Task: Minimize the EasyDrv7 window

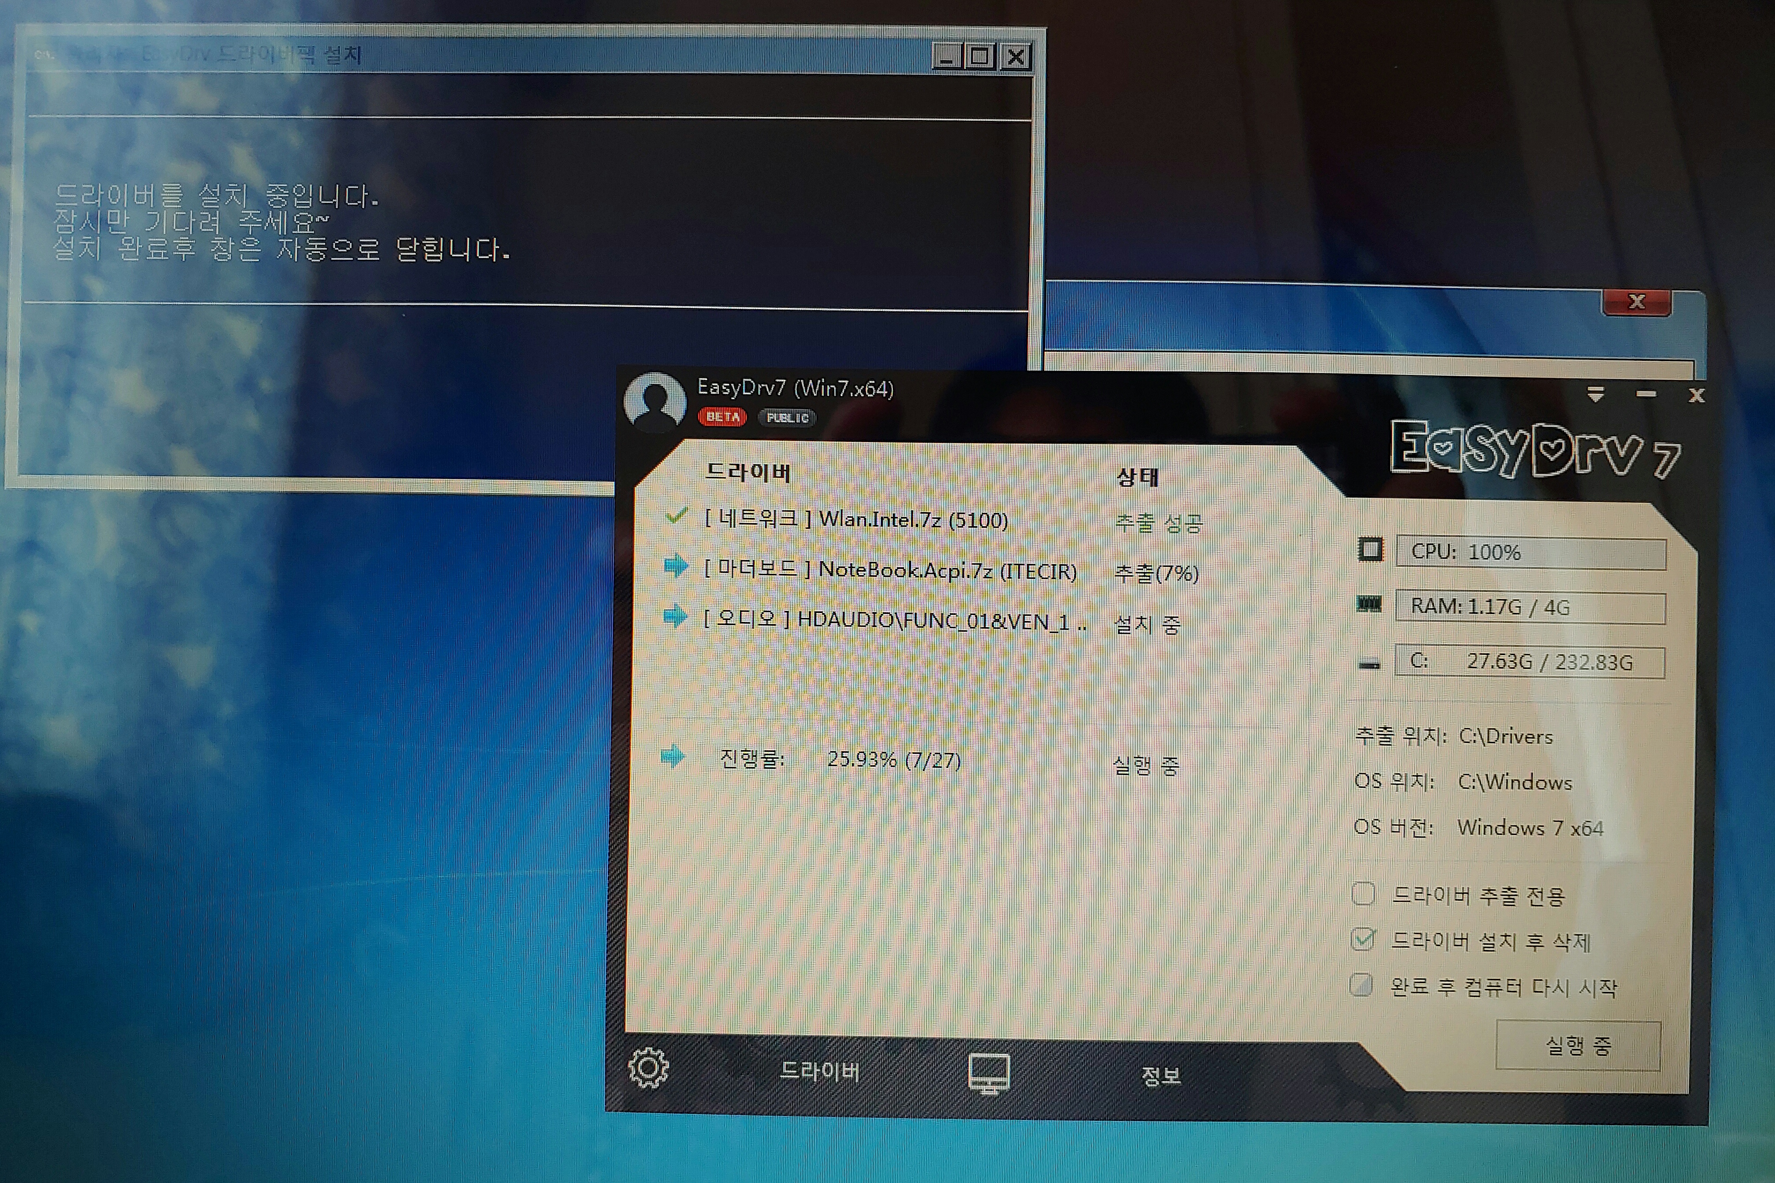Action: pyautogui.click(x=1646, y=394)
